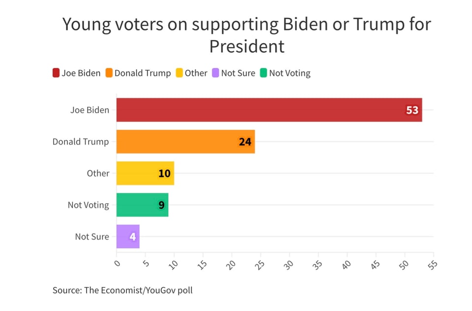Image resolution: width=472 pixels, height=311 pixels.
Task: Click the purple Not Sure legend swatch
Action: coord(215,73)
